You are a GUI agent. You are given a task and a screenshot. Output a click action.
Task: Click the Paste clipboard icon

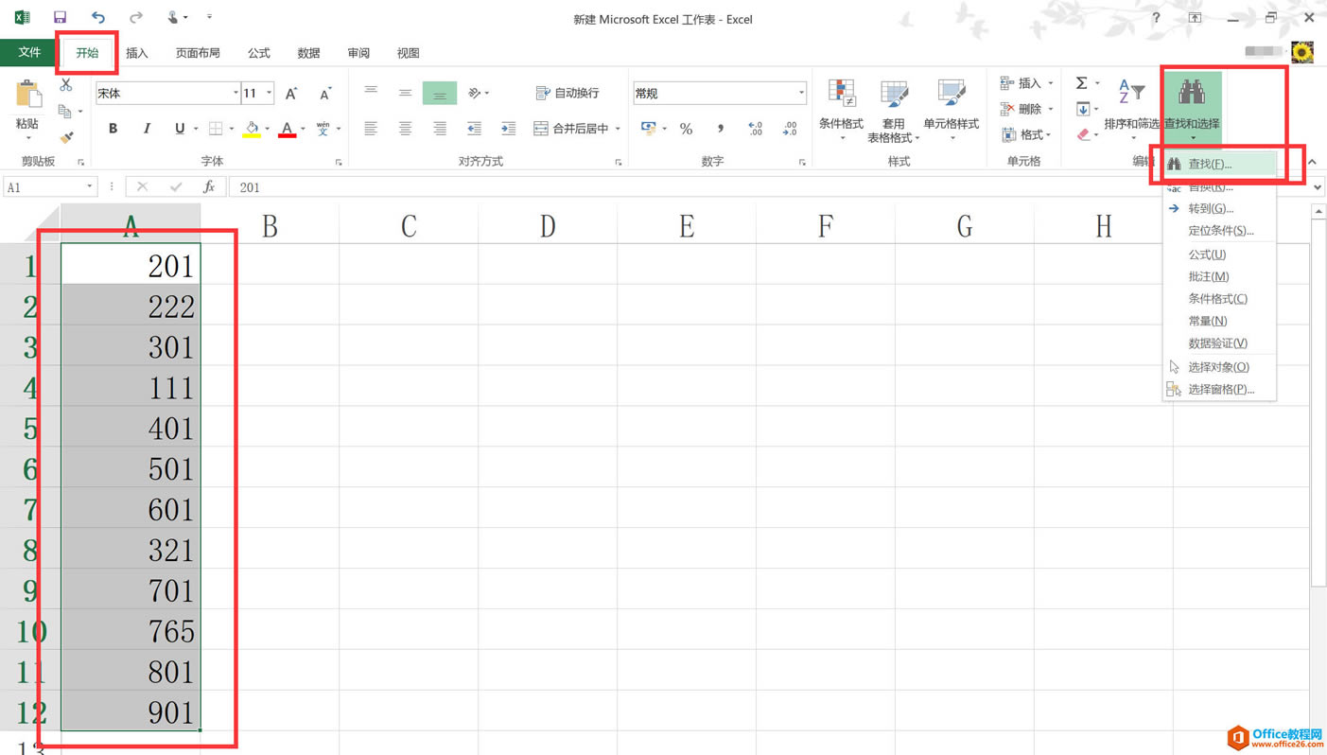(x=27, y=95)
